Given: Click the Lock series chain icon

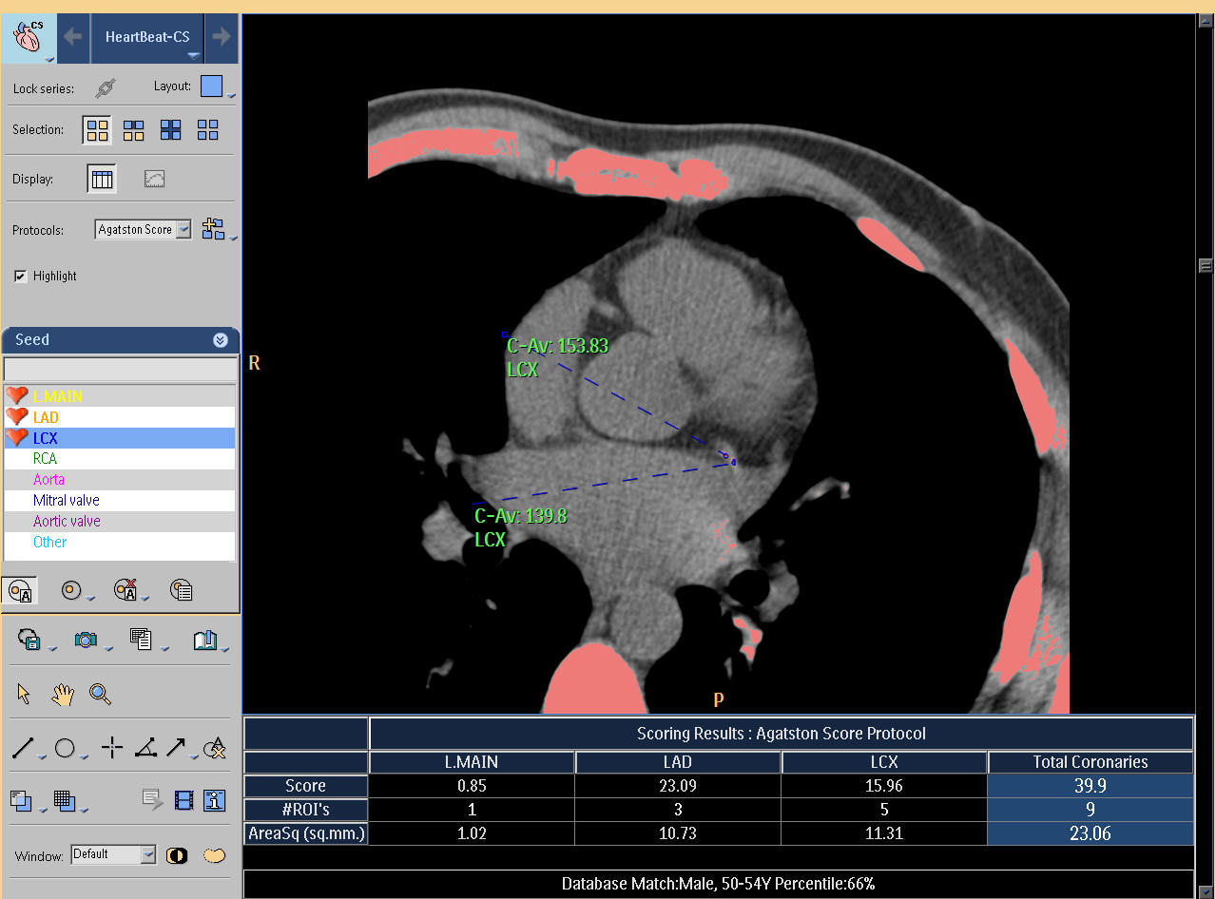Looking at the screenshot, I should 106,87.
